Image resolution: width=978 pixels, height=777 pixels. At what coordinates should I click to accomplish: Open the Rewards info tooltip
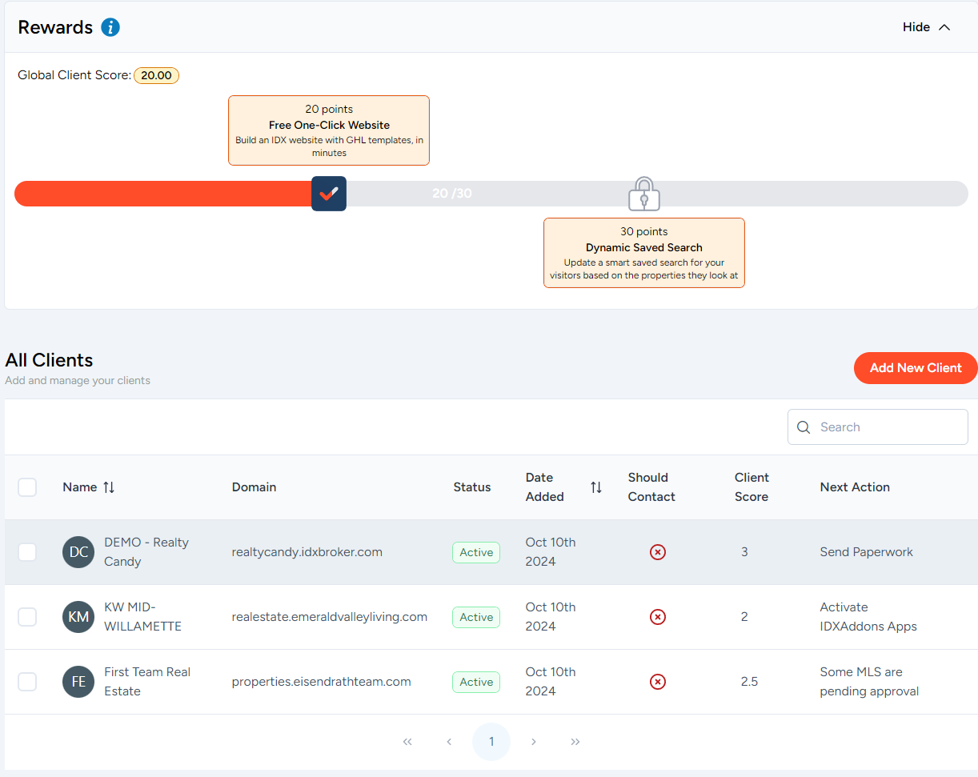tap(109, 26)
